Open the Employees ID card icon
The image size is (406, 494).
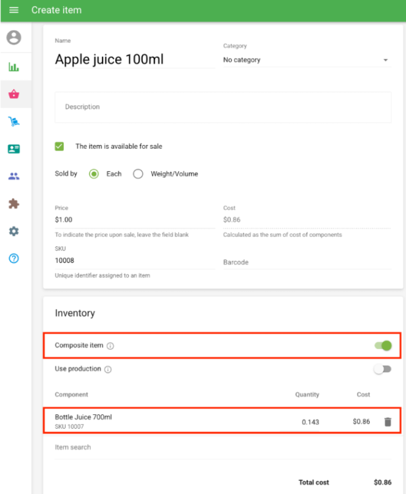tap(14, 149)
